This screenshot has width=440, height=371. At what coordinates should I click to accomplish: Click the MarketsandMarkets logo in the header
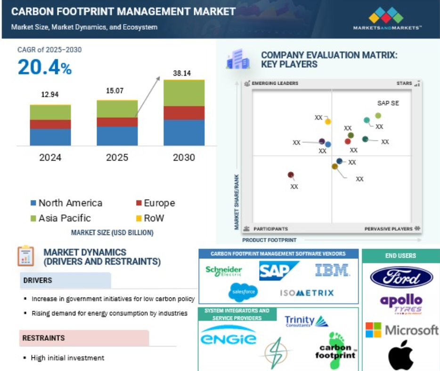point(387,18)
